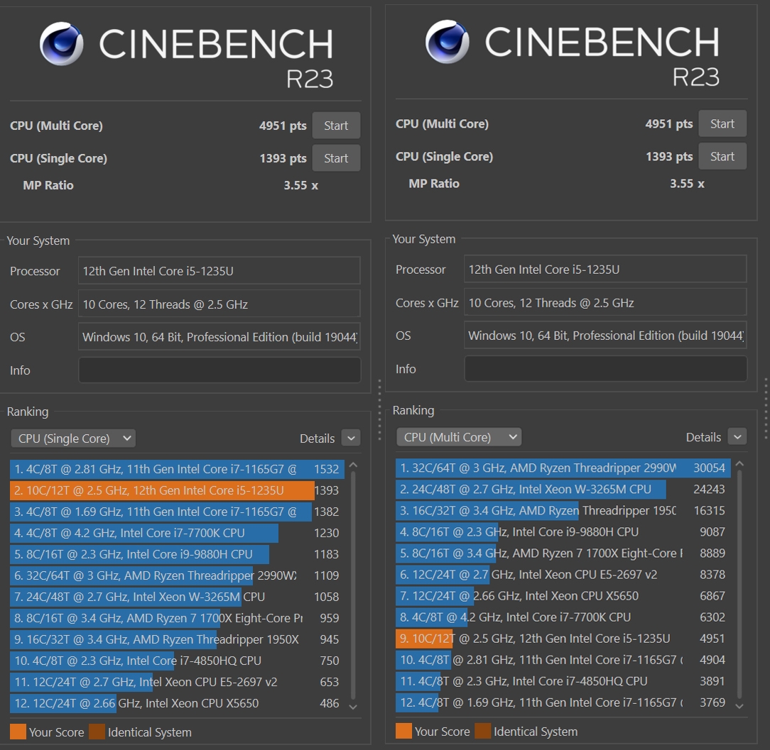Image resolution: width=770 pixels, height=750 pixels.
Task: Click the Info field in right window
Action: [605, 368]
